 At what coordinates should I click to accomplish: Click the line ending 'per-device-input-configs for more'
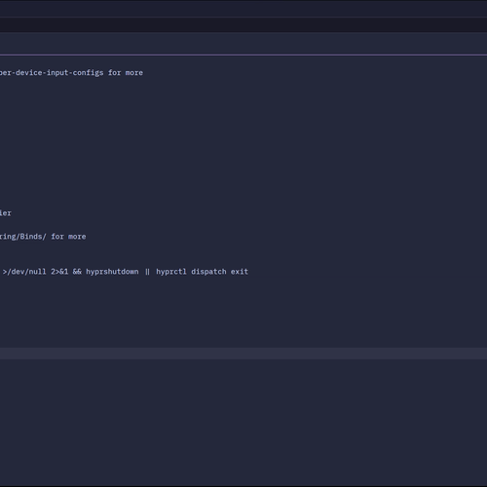(x=71, y=73)
